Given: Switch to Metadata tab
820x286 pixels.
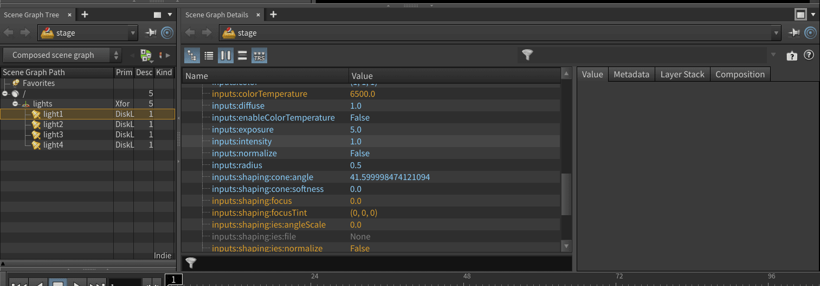Looking at the screenshot, I should [631, 75].
